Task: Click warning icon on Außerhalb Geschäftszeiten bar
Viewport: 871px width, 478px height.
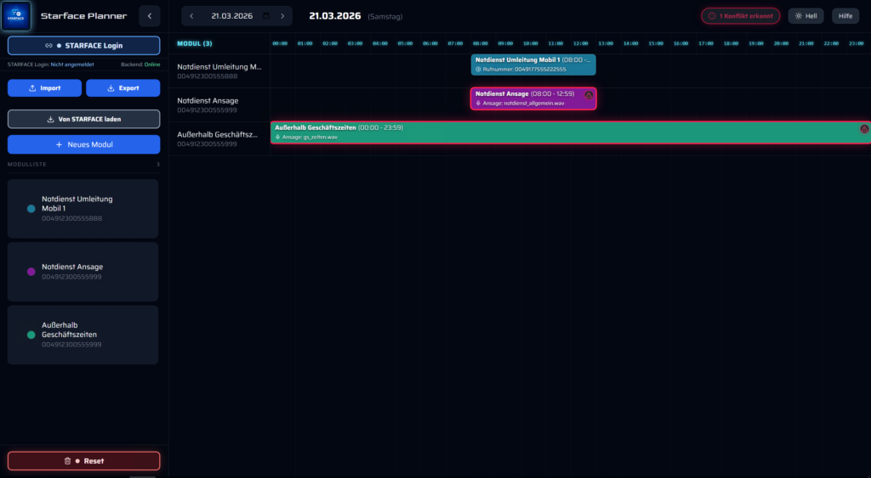Action: pyautogui.click(x=864, y=129)
